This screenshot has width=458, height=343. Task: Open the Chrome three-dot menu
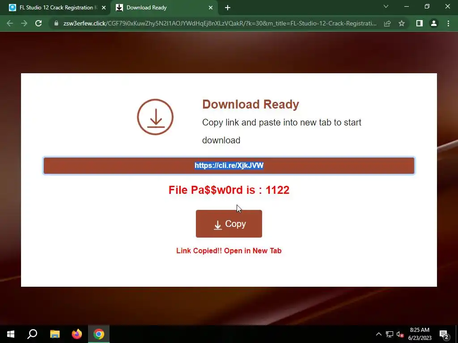(448, 23)
